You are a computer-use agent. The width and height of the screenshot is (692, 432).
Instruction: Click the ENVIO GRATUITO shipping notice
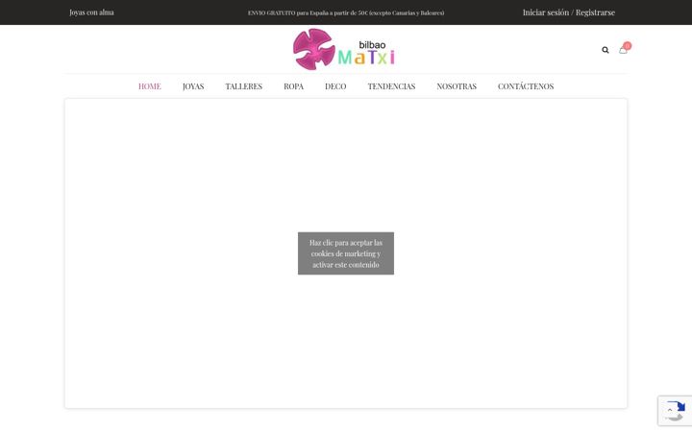pyautogui.click(x=346, y=12)
